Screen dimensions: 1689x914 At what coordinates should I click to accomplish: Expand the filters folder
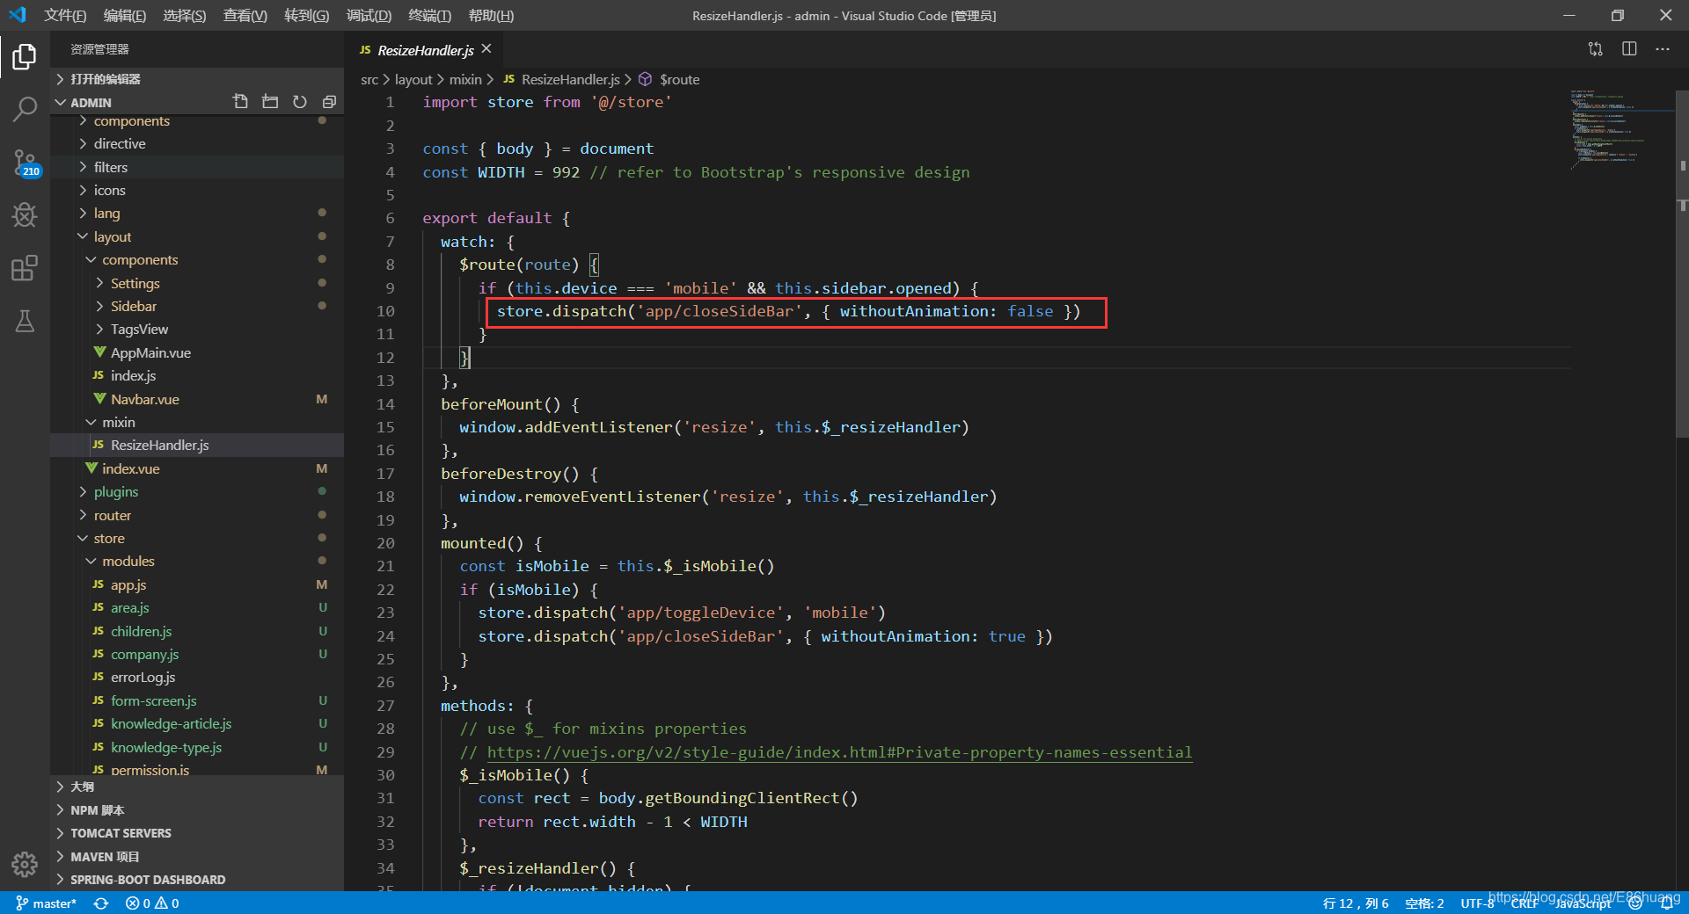pos(111,167)
